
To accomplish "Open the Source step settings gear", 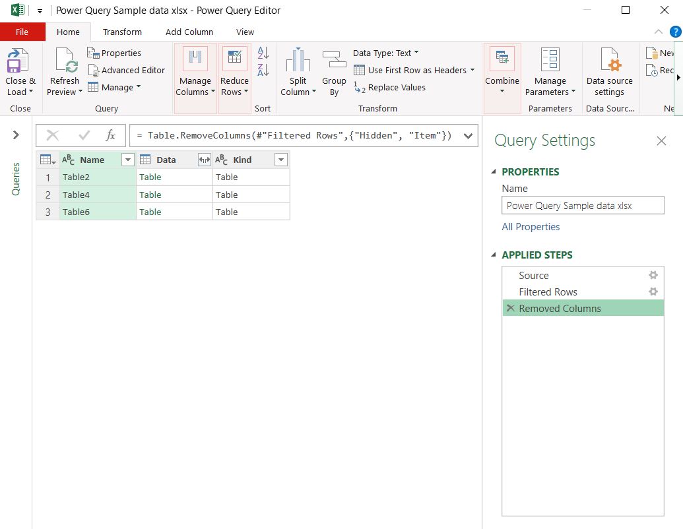I will click(653, 275).
